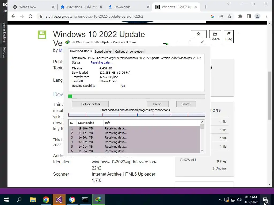Open Toolbox side panel in Visual Studio

(4, 52)
